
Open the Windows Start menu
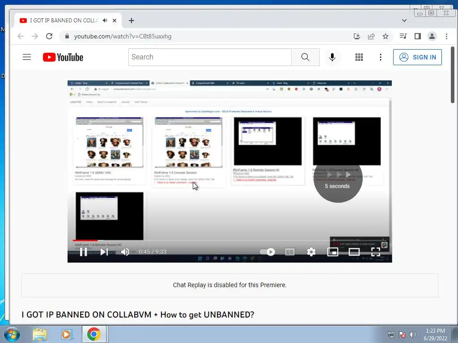pos(12,334)
